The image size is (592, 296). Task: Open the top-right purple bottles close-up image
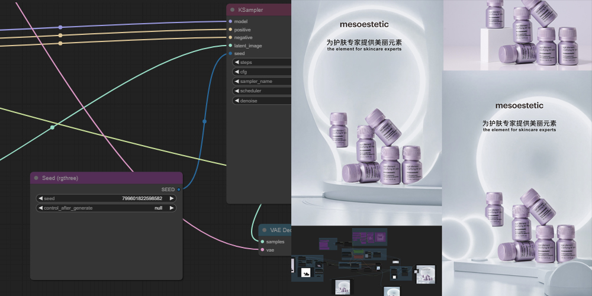click(x=517, y=35)
